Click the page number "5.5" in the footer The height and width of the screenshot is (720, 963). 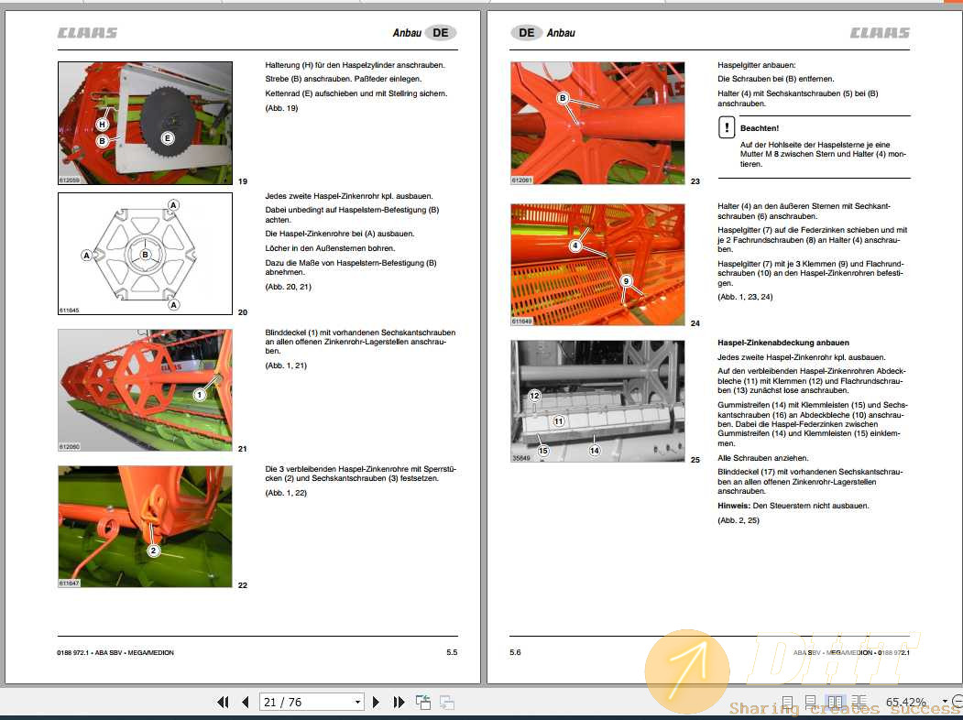point(452,652)
